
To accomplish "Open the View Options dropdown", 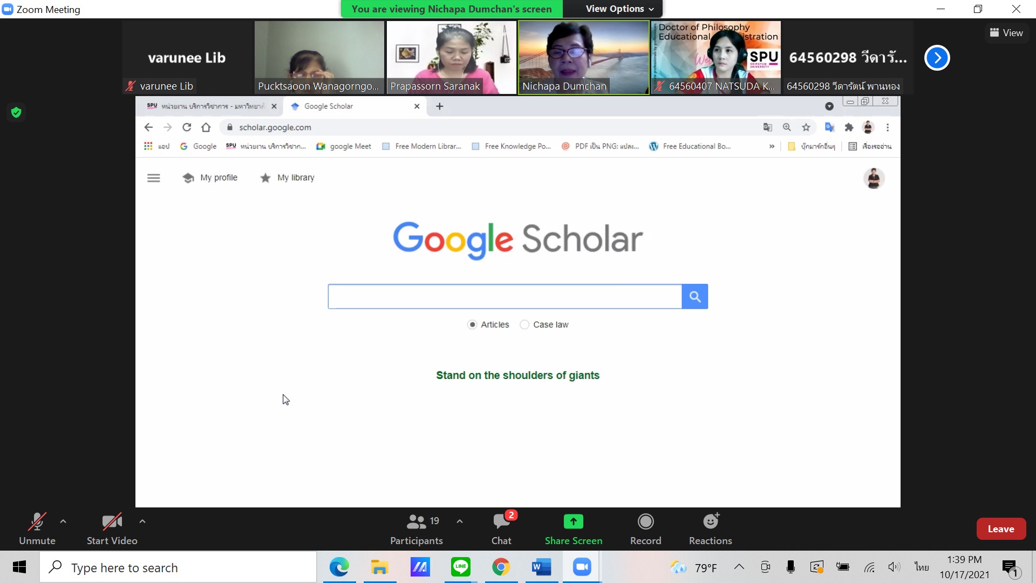I will [619, 9].
